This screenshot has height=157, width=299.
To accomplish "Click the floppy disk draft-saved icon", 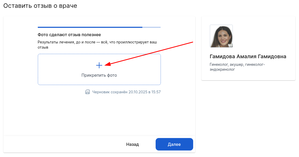I will (88, 92).
